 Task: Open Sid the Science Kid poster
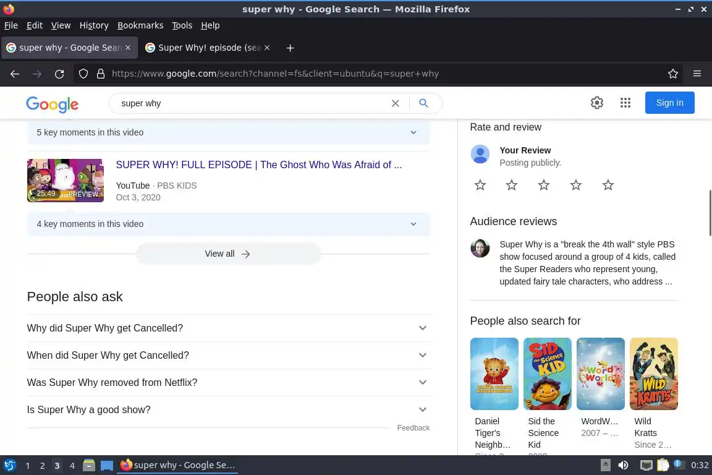pyautogui.click(x=547, y=374)
